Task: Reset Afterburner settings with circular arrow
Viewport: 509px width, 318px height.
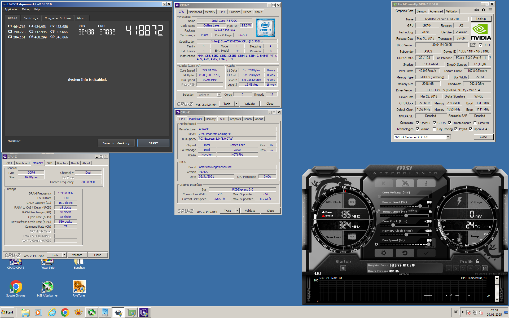Action: (405, 253)
